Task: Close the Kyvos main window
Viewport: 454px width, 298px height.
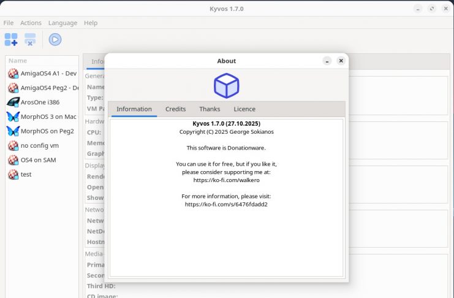Action: [x=446, y=9]
